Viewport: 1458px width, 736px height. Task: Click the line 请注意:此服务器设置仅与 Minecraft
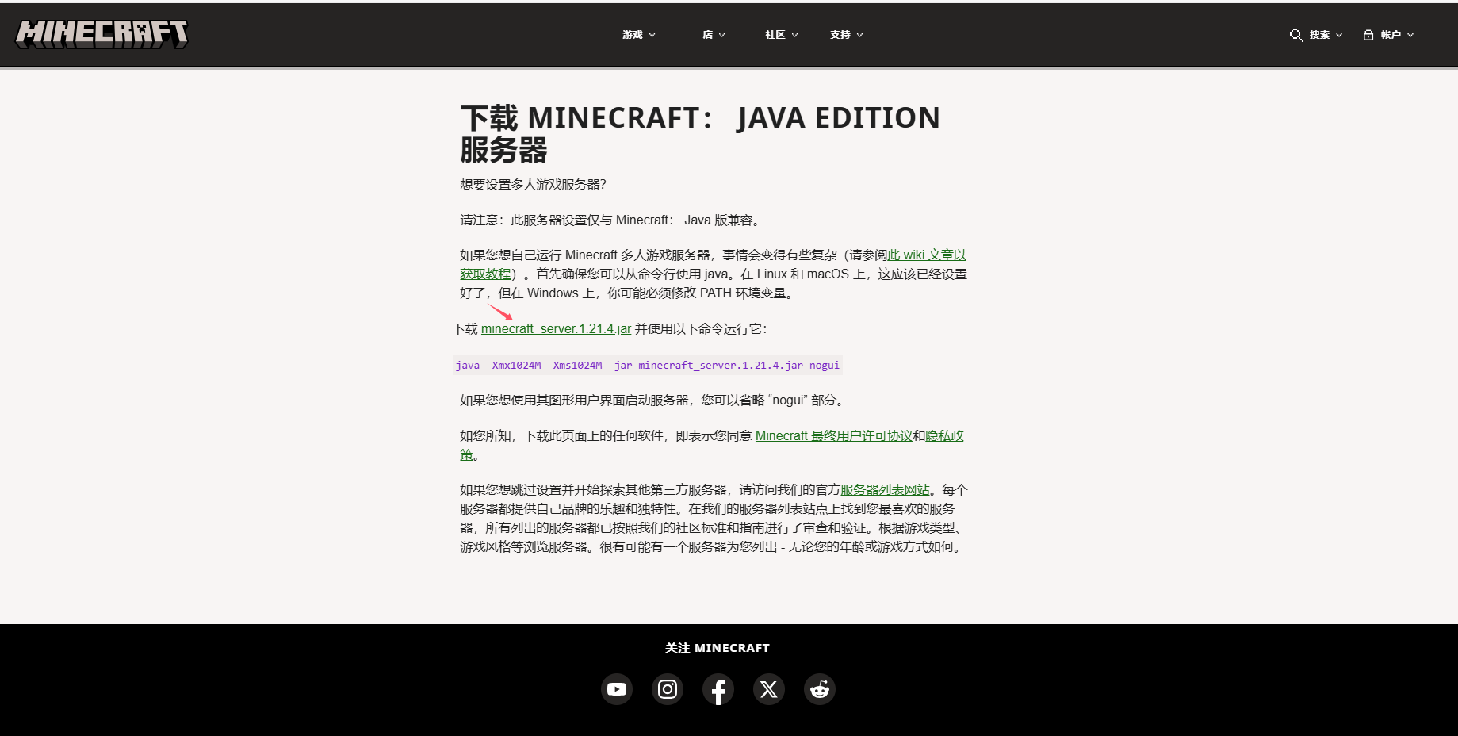[611, 220]
